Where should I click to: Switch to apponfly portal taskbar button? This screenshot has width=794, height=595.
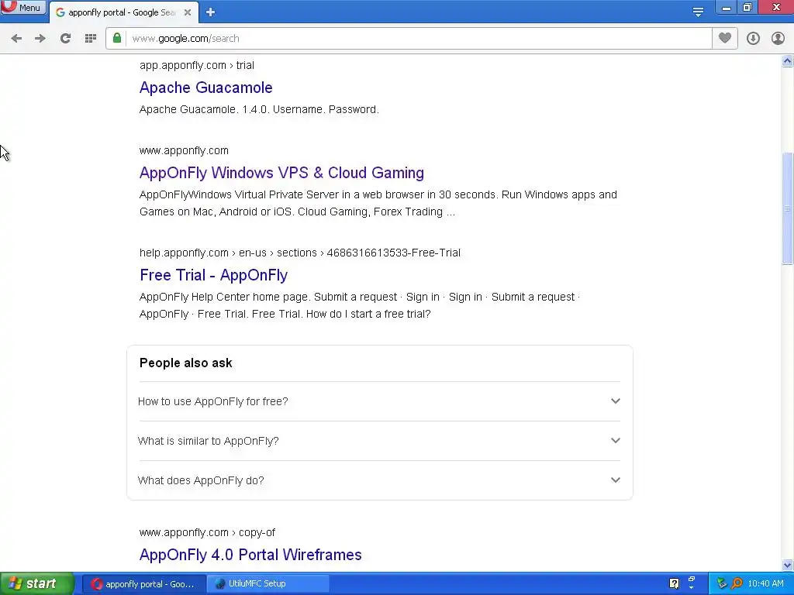tap(144, 584)
